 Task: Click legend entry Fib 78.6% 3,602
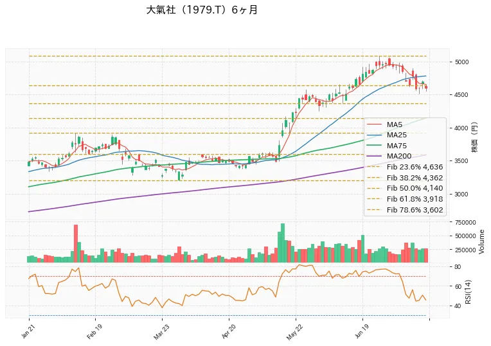click(405, 210)
